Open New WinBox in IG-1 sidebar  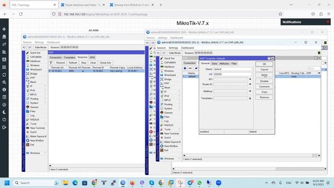(37, 140)
